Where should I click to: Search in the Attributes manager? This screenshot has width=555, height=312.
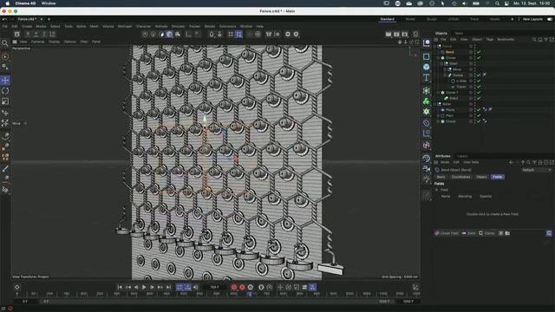pos(528,162)
